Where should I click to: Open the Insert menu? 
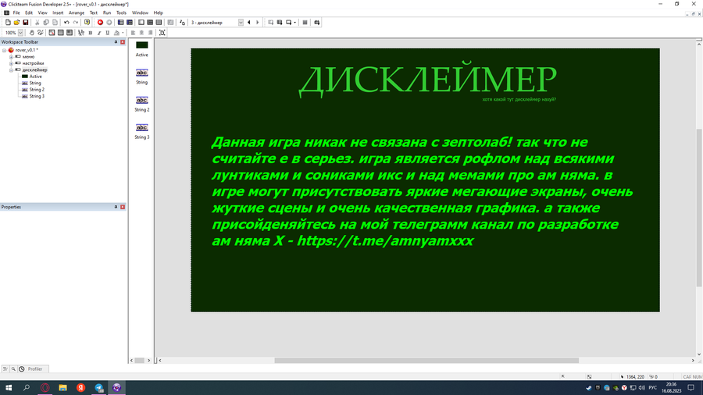point(58,13)
